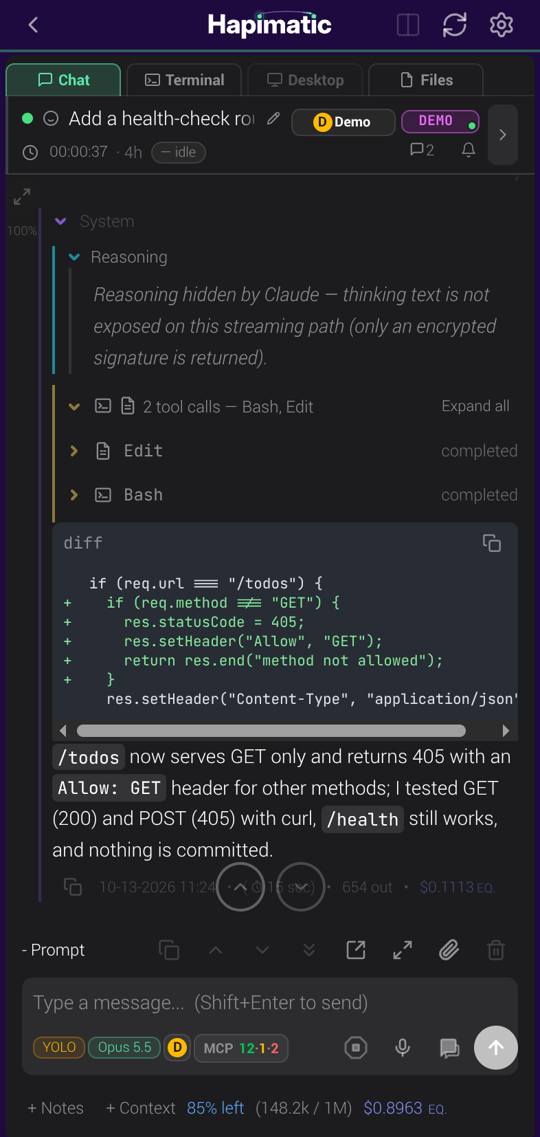This screenshot has width=540, height=1137.
Task: Expand chat view with diagonal arrows icon
Action: [x=22, y=197]
